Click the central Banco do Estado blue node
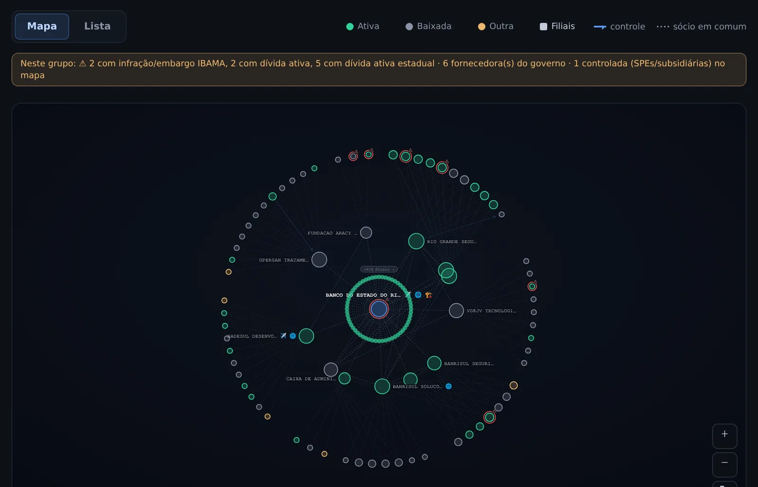This screenshot has width=758, height=487. click(379, 309)
